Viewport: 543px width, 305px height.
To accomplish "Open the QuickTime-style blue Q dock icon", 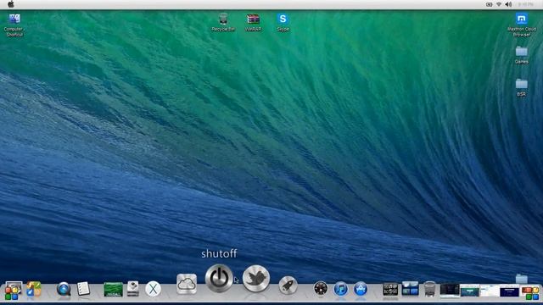I will coord(64,289).
